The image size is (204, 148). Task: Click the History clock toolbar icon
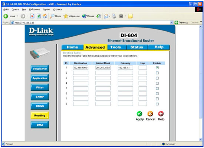click(99, 16)
